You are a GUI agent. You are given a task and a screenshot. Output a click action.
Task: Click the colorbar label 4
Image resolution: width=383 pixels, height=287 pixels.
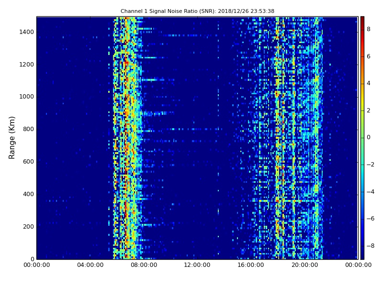(369, 83)
